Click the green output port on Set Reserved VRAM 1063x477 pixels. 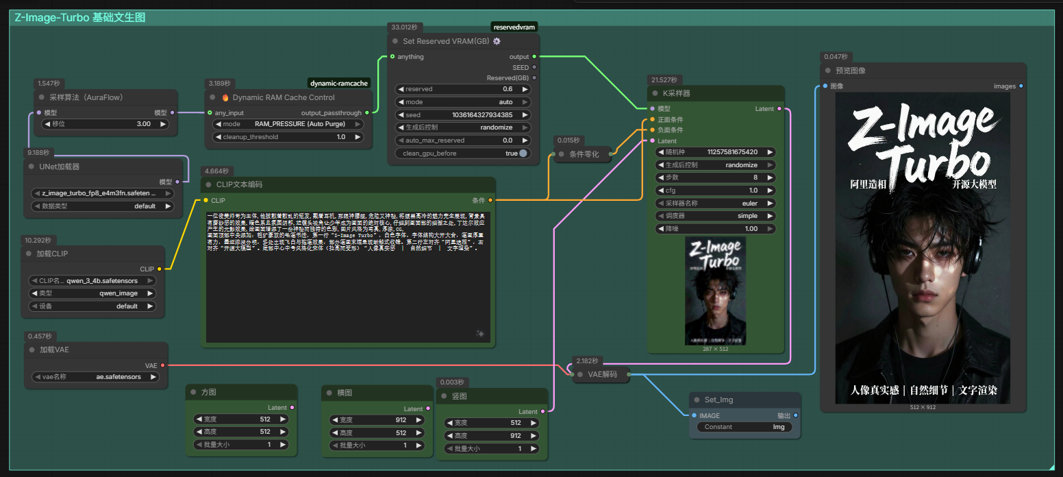[x=534, y=57]
